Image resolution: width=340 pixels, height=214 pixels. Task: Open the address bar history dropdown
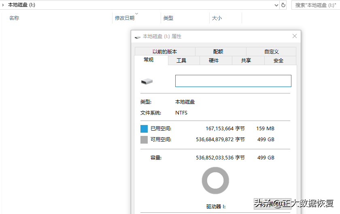pos(276,5)
